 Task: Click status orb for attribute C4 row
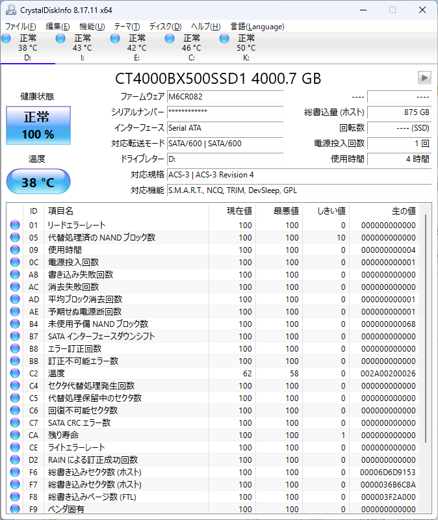[15, 385]
